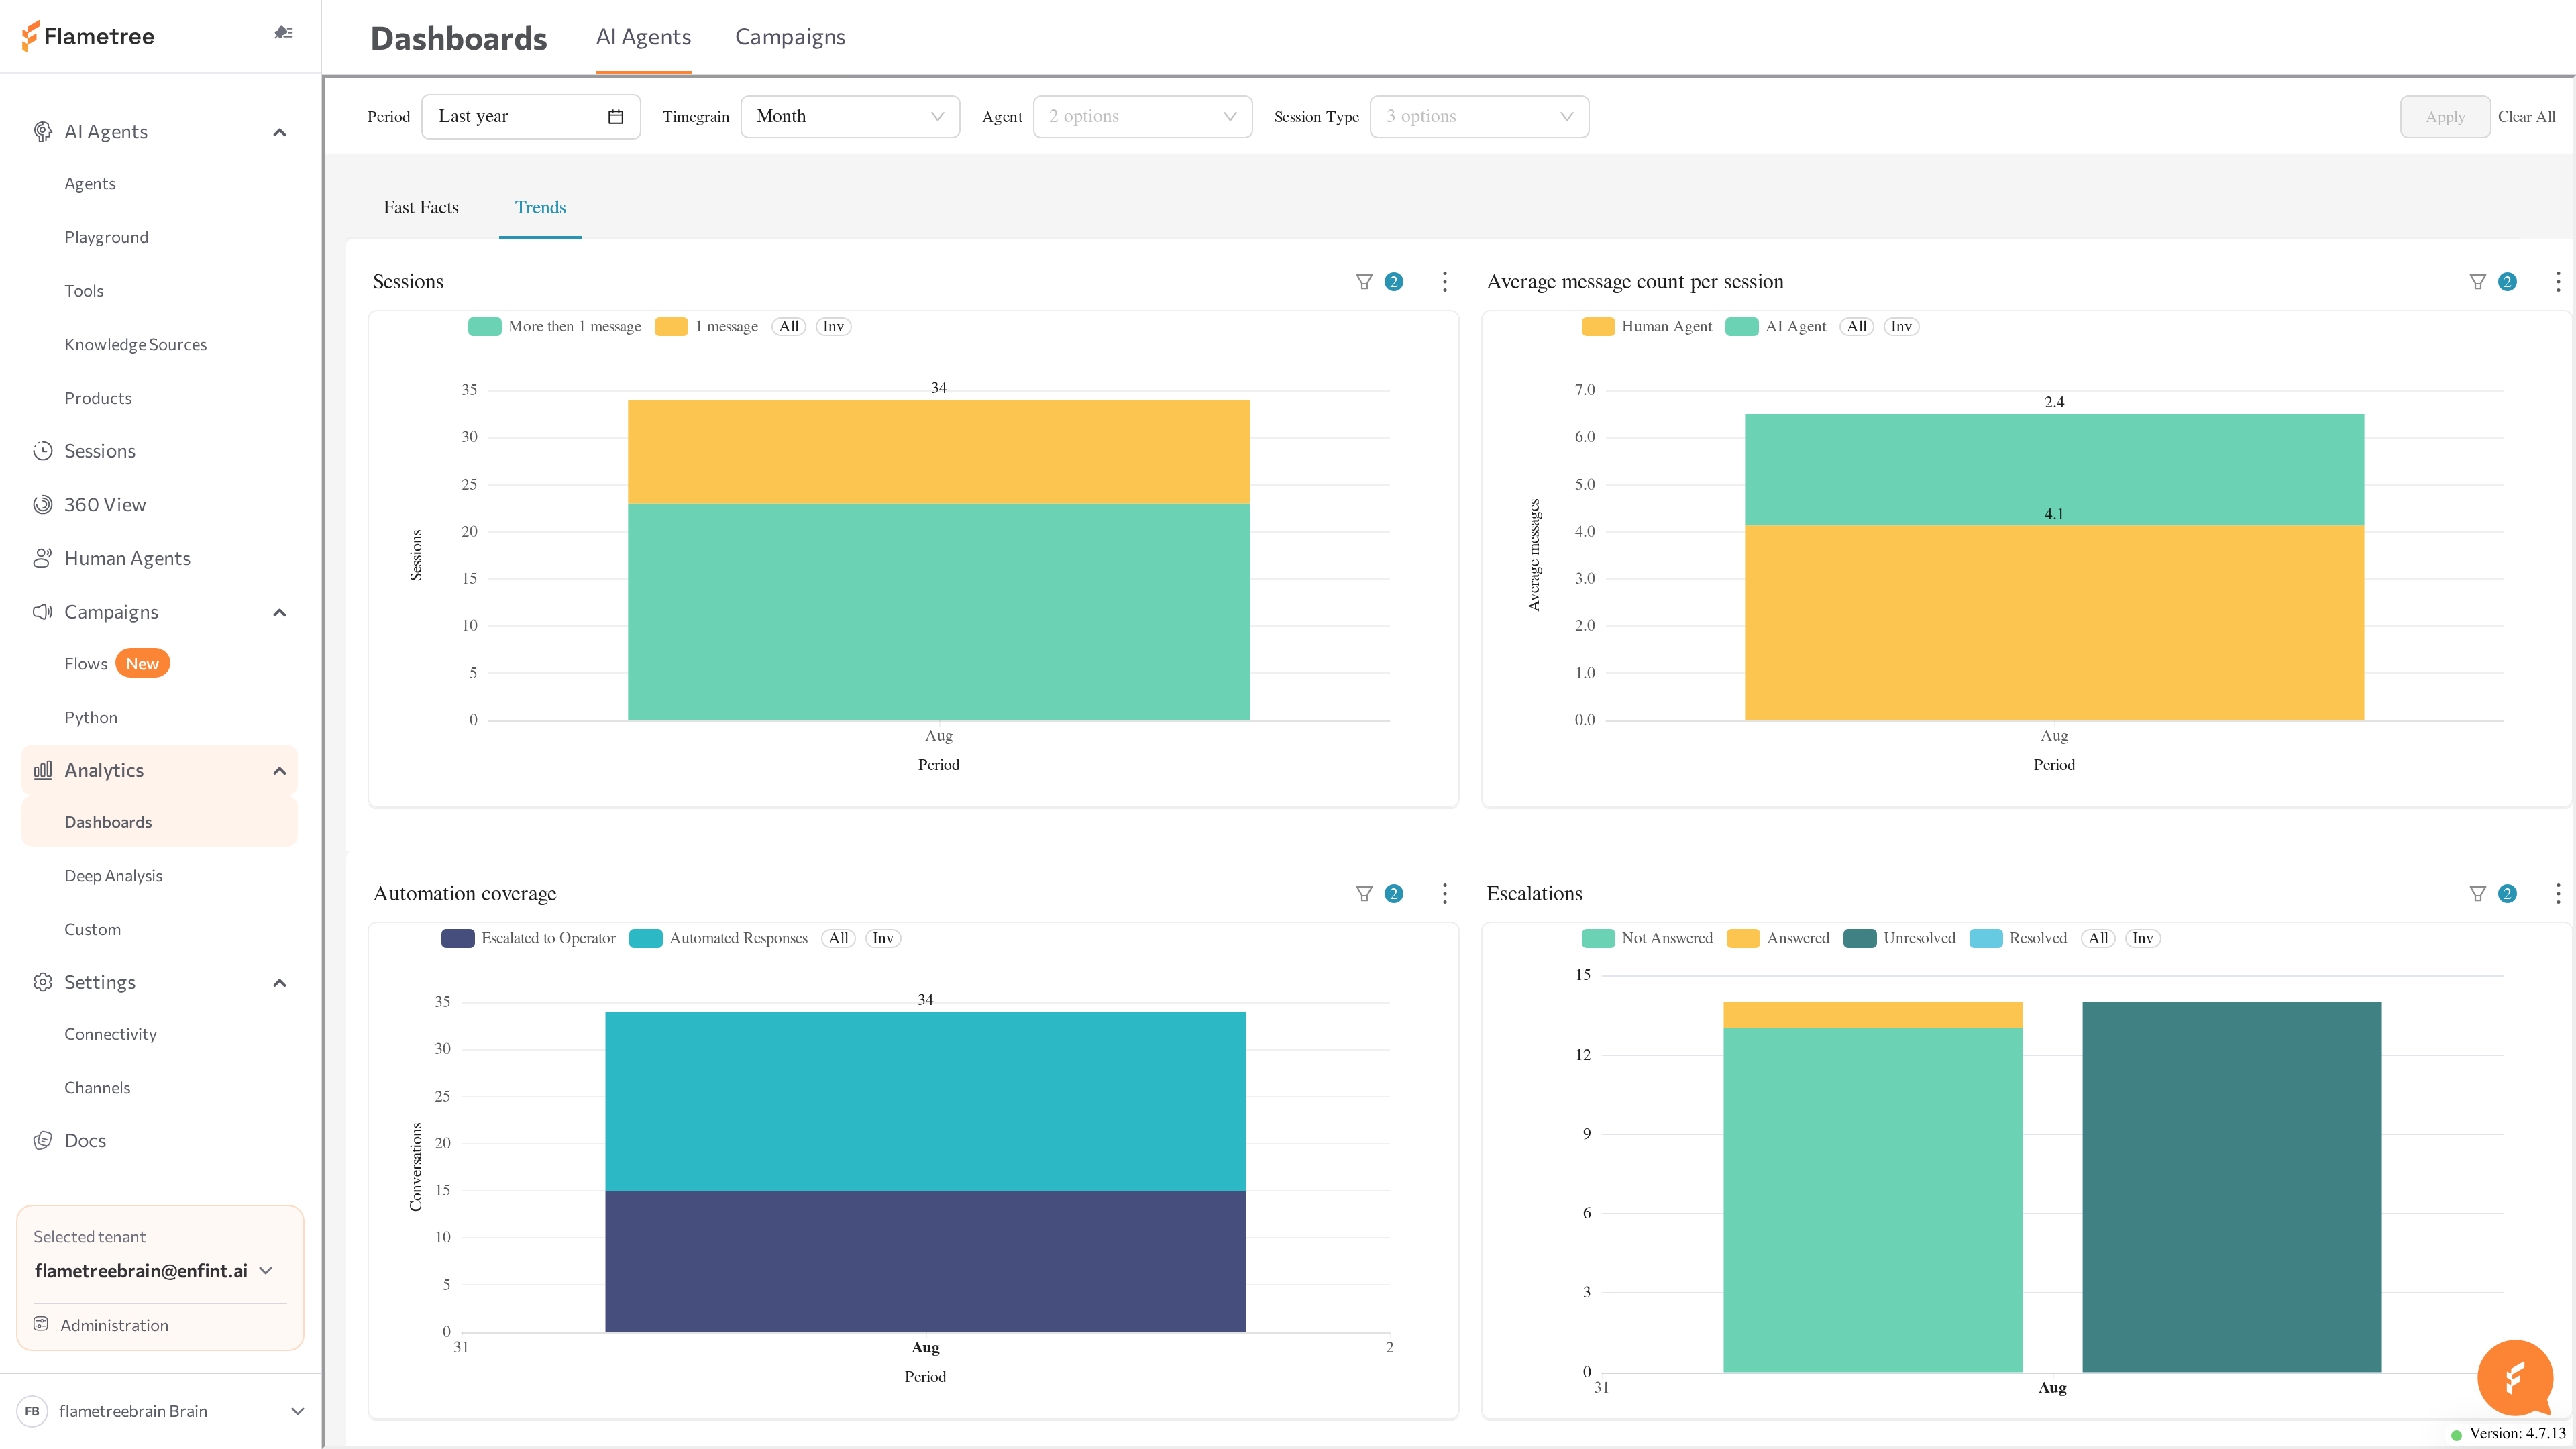Click the Automated Responses bar segment
The height and width of the screenshot is (1449, 2576).
925,1101
